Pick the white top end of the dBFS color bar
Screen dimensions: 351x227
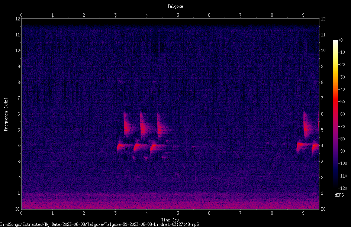pyautogui.click(x=335, y=42)
